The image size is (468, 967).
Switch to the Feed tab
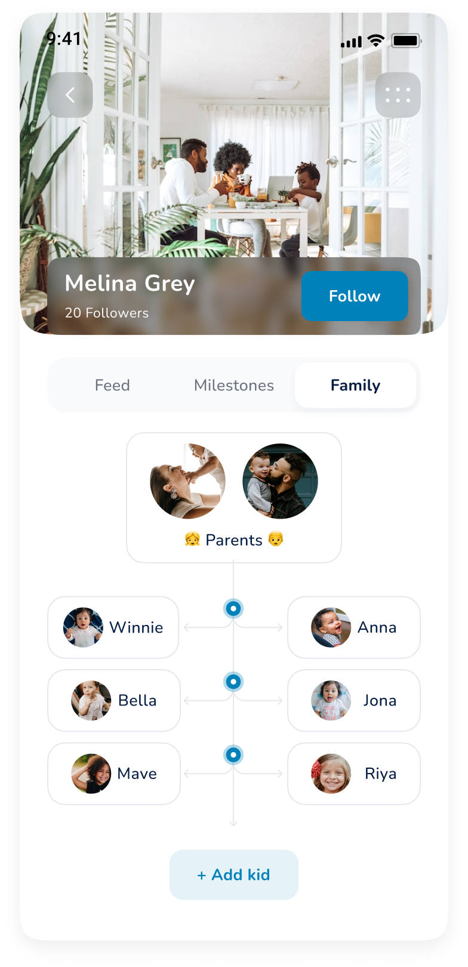(x=112, y=386)
